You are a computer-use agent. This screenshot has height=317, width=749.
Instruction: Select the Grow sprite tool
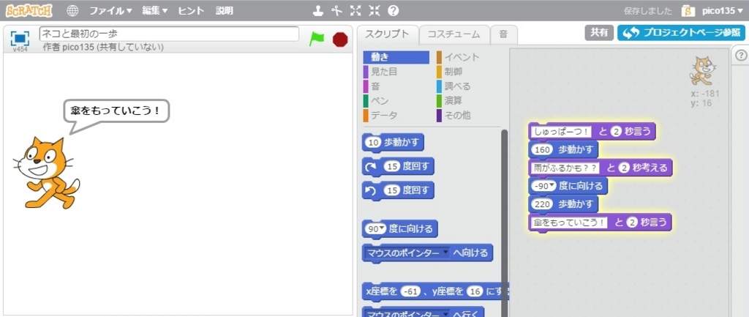[x=355, y=10]
